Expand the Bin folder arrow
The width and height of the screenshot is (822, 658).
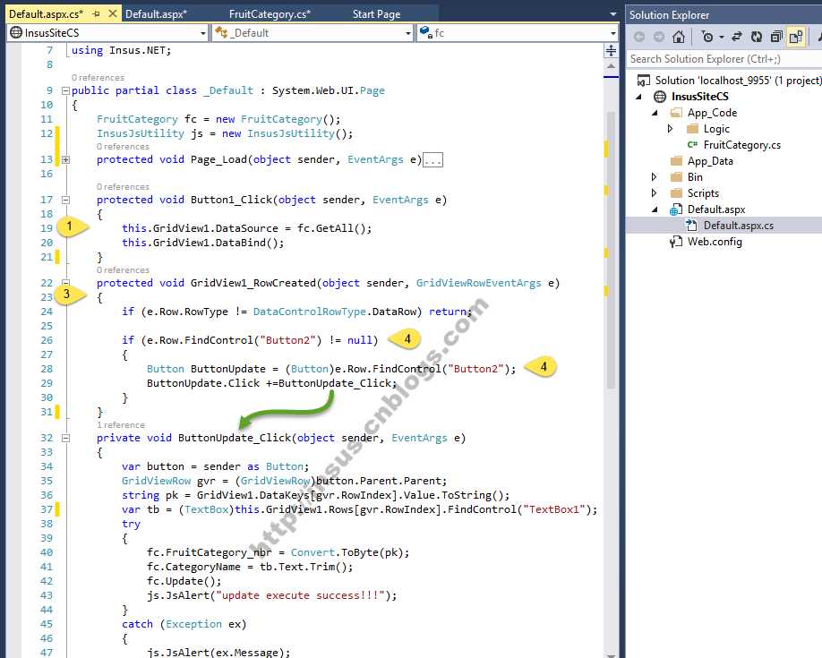[654, 177]
